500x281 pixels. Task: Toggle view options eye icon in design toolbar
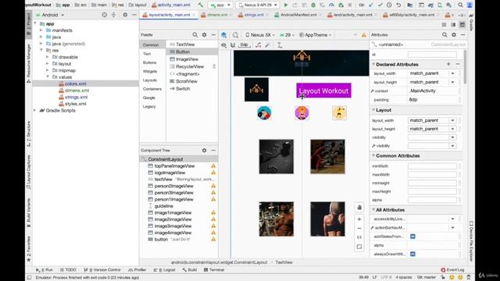click(x=224, y=45)
